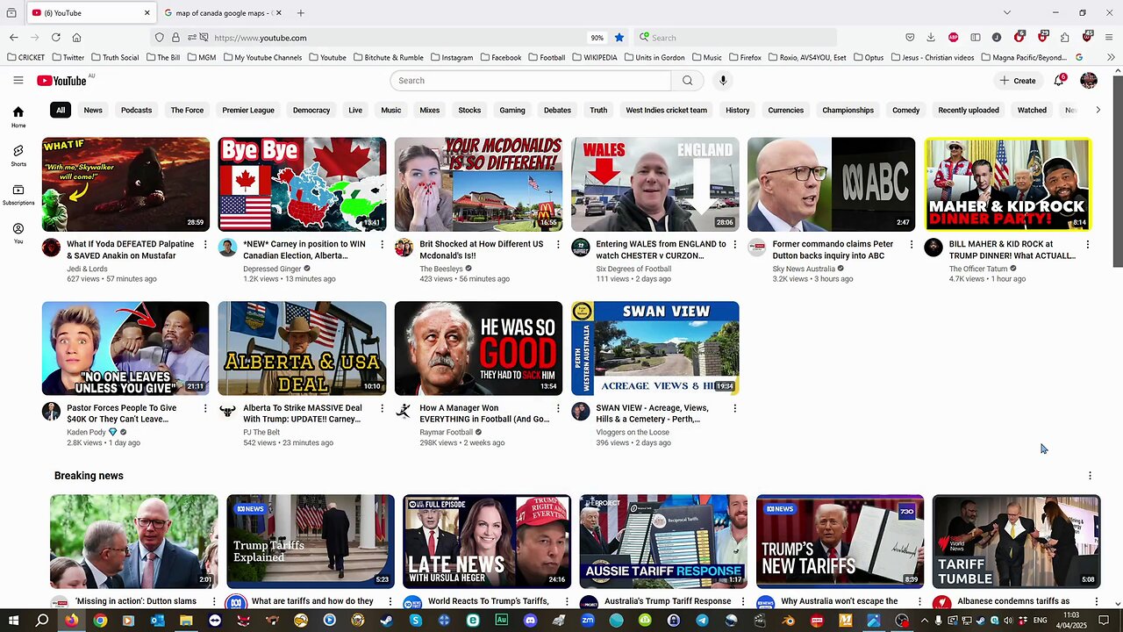Open options menu for SWAN VIEW video
1123x632 pixels.
[x=734, y=408]
